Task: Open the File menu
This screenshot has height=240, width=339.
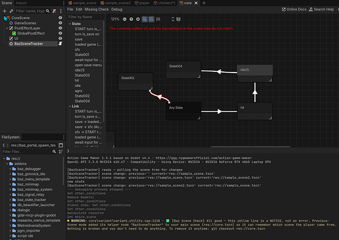Action: point(70,9)
